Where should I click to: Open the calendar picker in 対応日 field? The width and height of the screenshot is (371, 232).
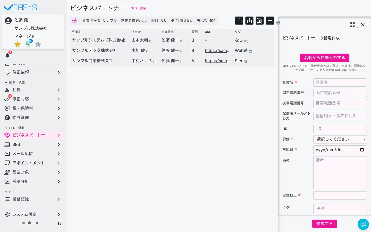[x=362, y=150]
